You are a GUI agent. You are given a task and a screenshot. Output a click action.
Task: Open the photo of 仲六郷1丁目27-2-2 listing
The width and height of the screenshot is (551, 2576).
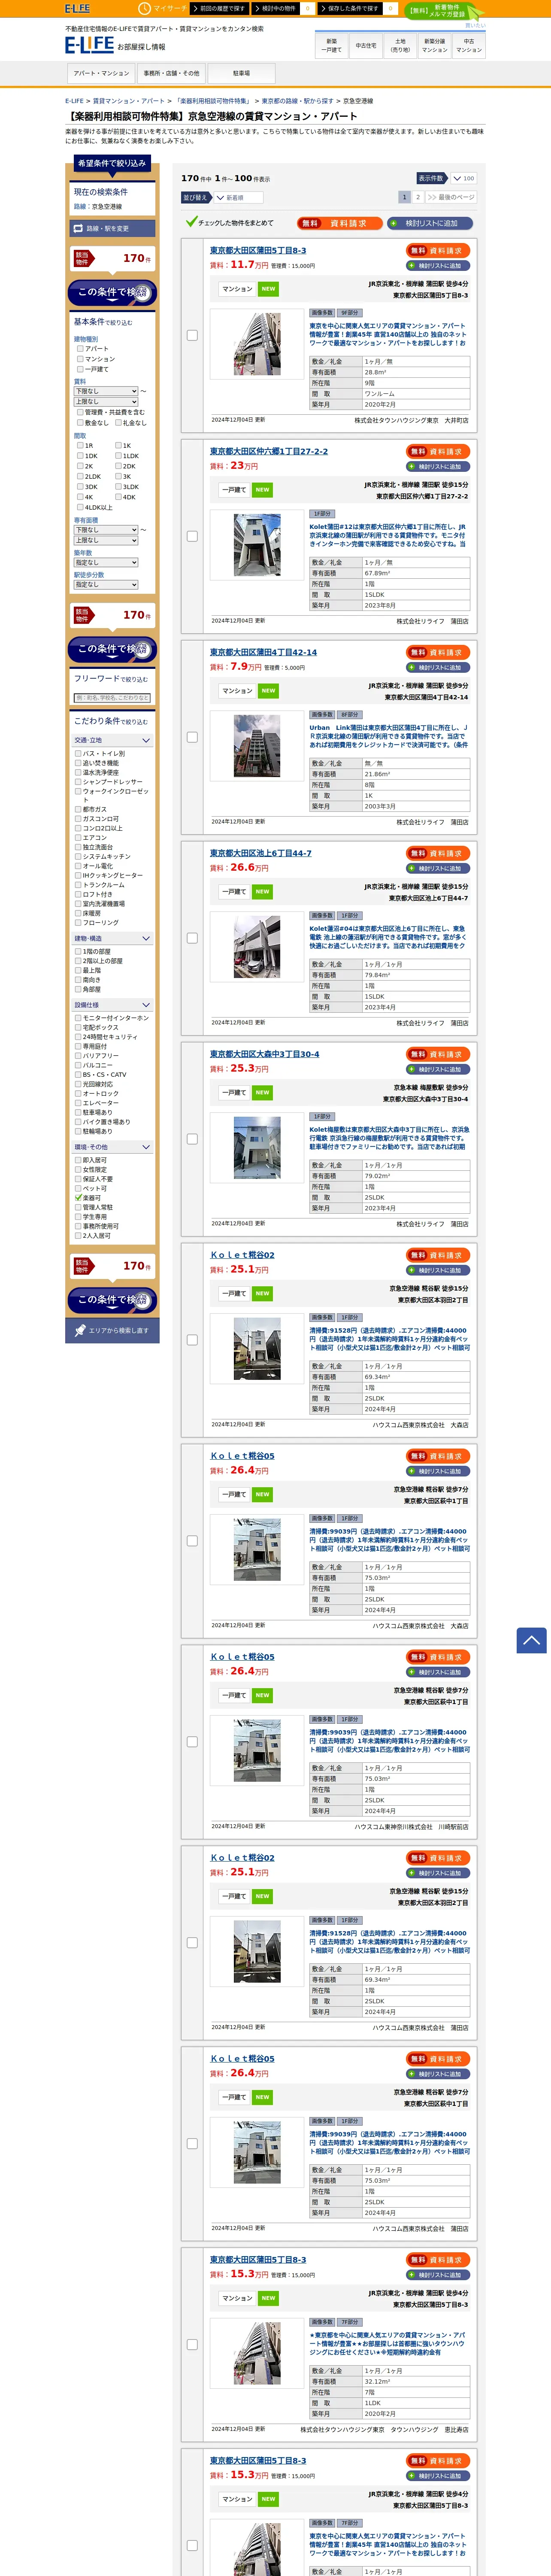tap(257, 545)
